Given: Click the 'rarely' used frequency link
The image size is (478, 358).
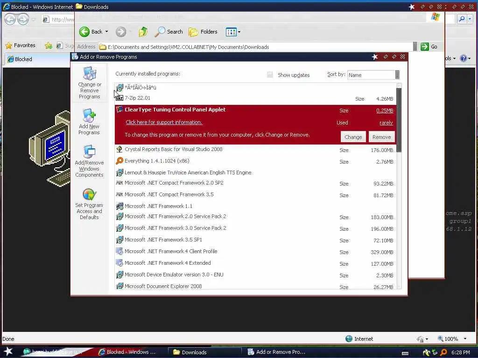Looking at the screenshot, I should click(386, 123).
